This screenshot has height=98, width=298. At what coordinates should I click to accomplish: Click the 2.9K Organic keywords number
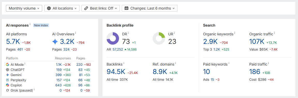pyautogui.click(x=210, y=42)
